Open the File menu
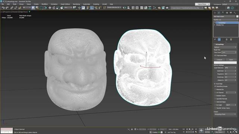This screenshot has width=239, height=134. pyautogui.click(x=3, y=4)
